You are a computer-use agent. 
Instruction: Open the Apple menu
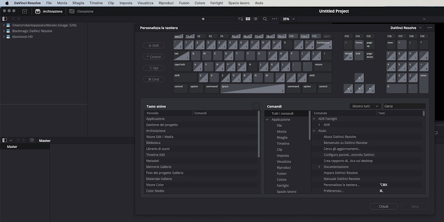(7, 3)
